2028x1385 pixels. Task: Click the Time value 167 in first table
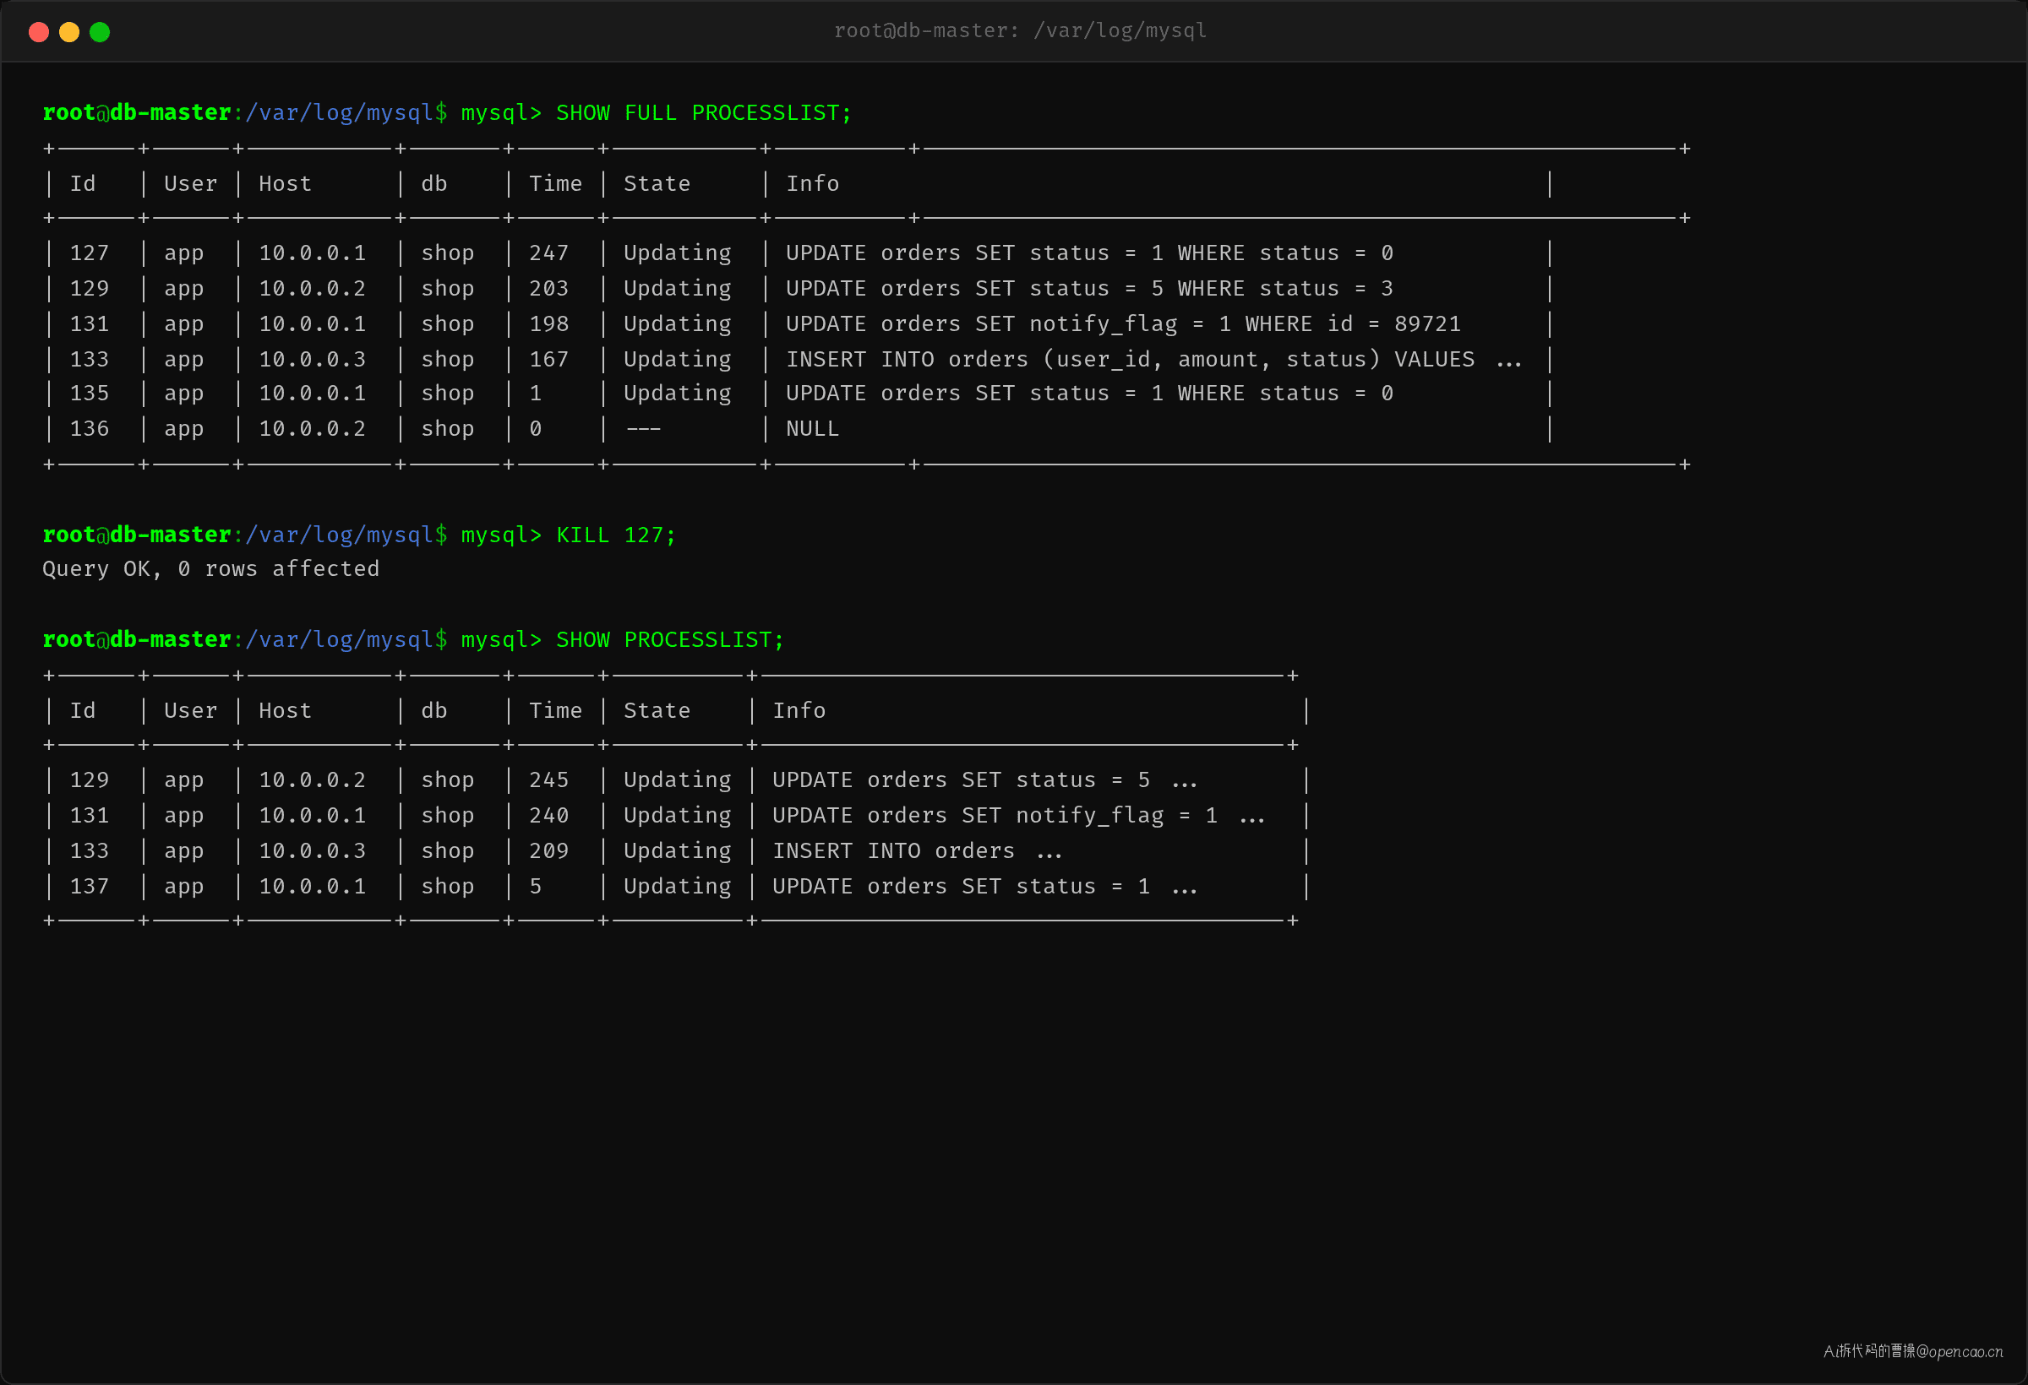coord(549,359)
